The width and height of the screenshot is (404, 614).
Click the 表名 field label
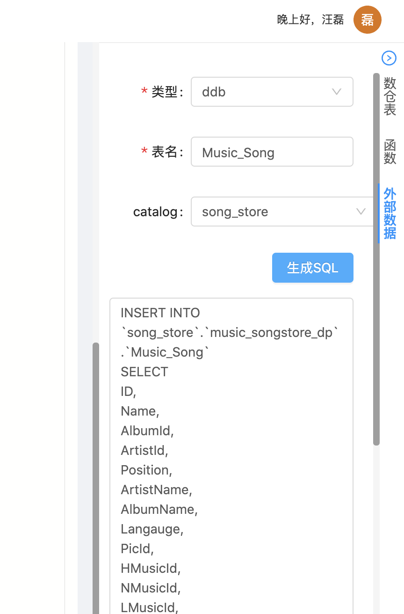165,152
